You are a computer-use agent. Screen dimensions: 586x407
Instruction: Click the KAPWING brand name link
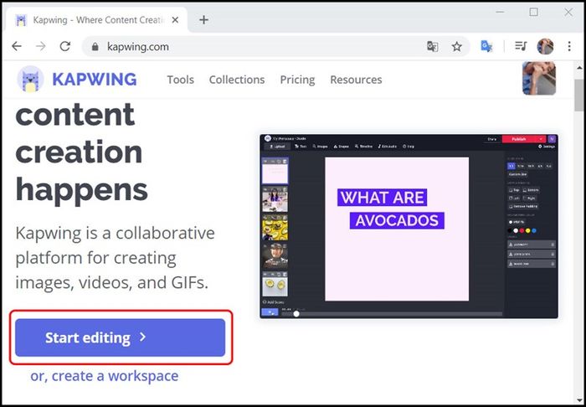[94, 80]
